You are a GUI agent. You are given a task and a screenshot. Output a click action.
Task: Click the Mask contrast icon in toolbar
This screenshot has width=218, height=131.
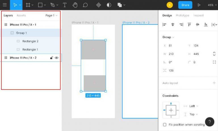click(x=109, y=5)
